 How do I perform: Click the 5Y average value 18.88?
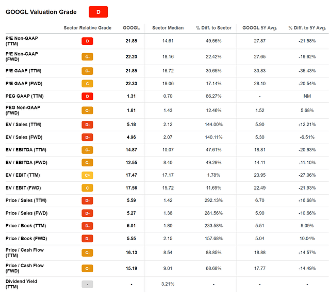260,253
